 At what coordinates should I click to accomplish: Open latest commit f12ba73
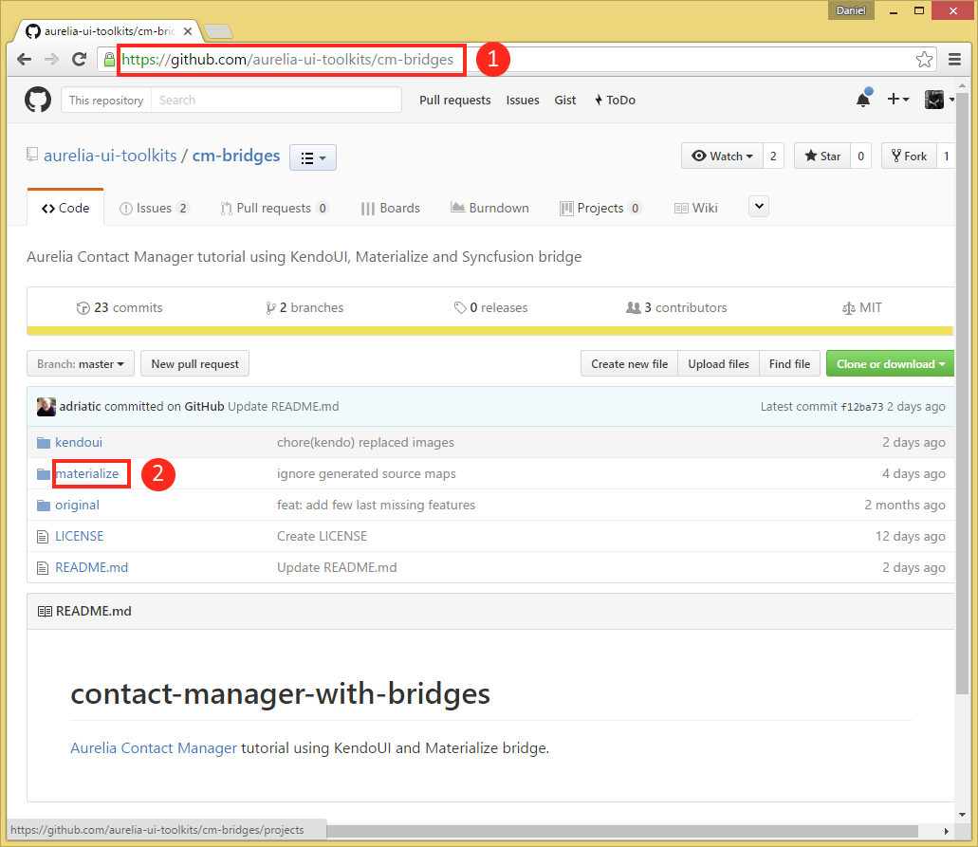point(862,407)
